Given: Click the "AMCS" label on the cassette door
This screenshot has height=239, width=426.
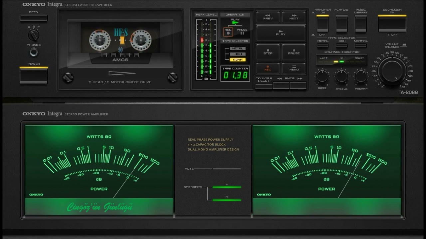Looking at the screenshot, I should (120, 60).
